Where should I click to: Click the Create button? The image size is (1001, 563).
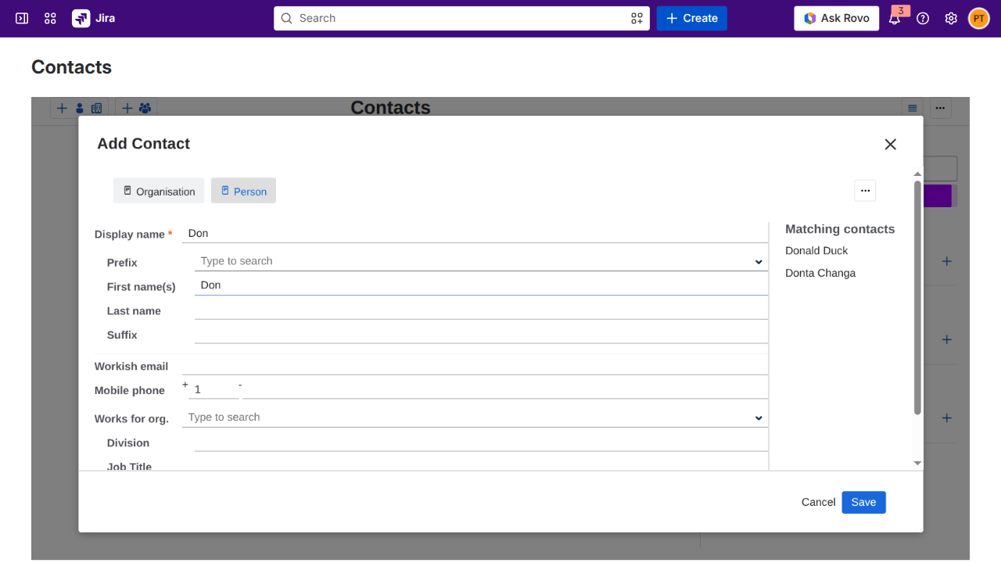692,18
